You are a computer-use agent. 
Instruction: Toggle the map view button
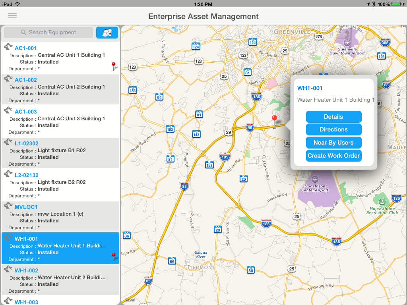(107, 33)
